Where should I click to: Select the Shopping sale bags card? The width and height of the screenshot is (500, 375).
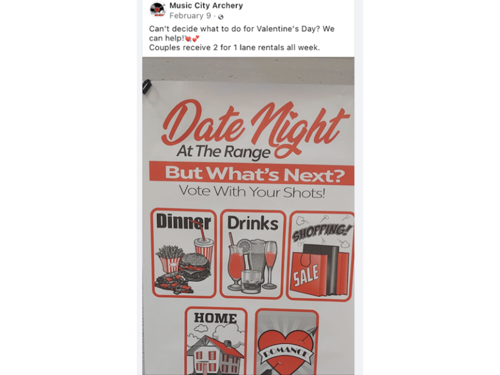click(321, 256)
